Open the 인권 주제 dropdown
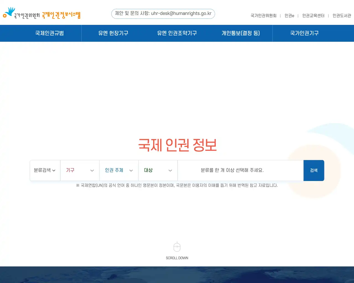Screen dimensions: 354x283 pos(119,170)
